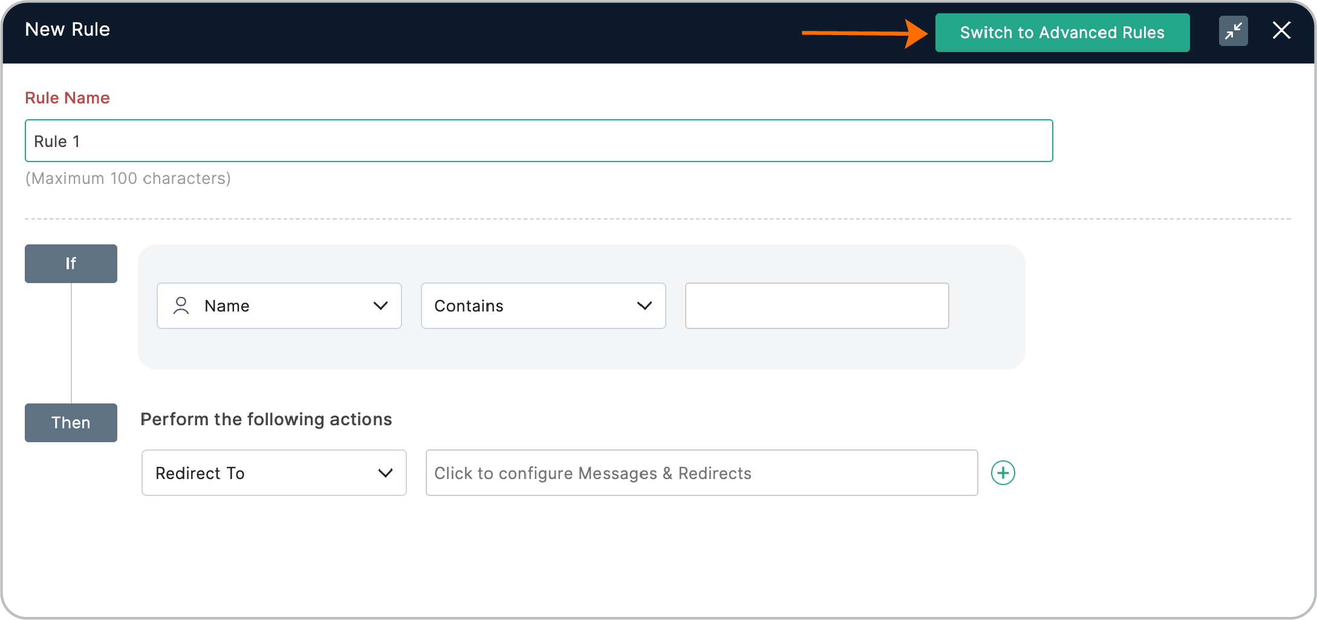Click the Redirect To chevron arrow
1317x620 pixels.
point(385,473)
